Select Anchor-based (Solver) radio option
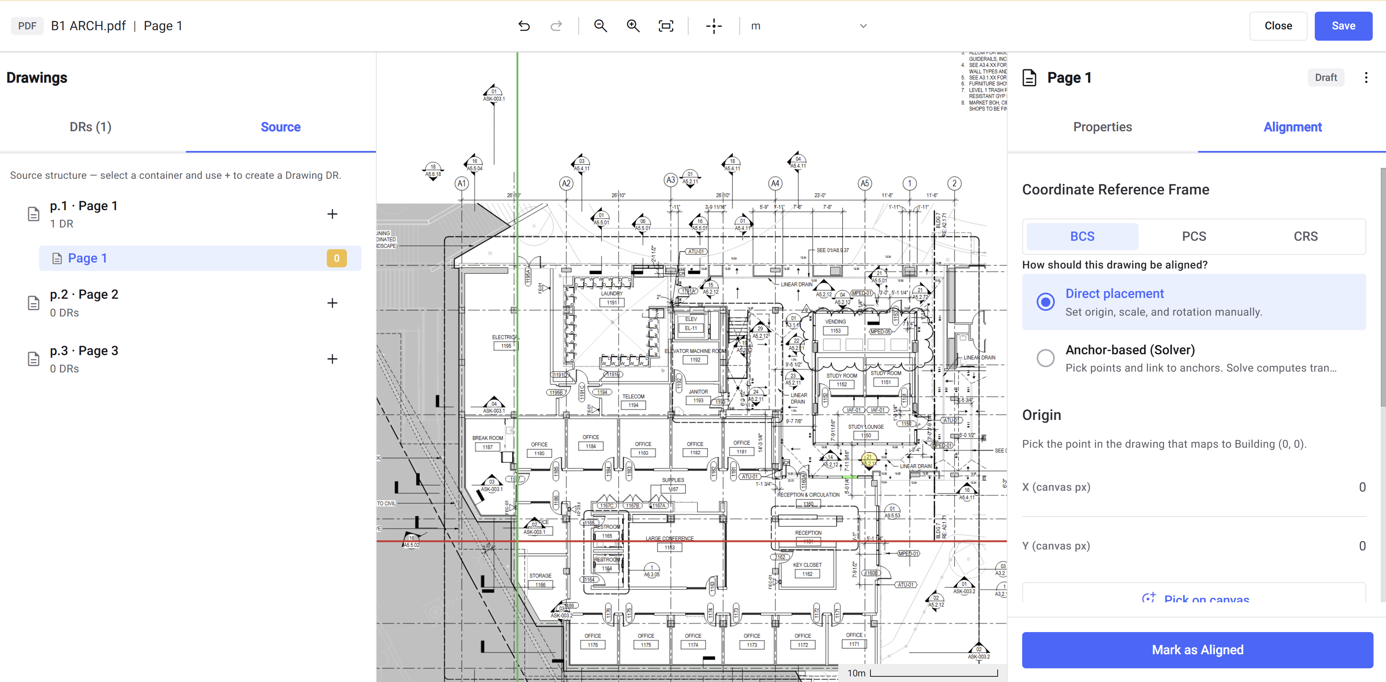 (1046, 358)
